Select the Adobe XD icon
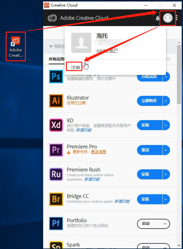 [x=56, y=125]
